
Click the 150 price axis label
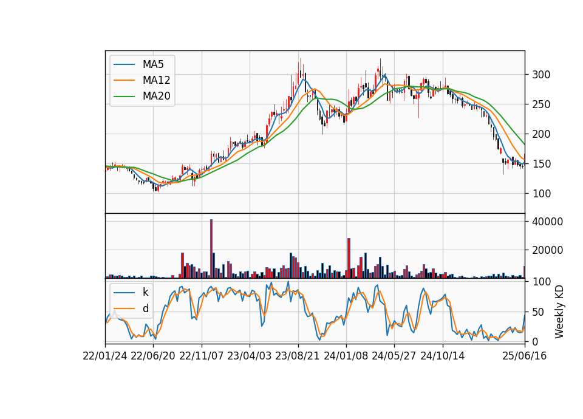tap(541, 164)
